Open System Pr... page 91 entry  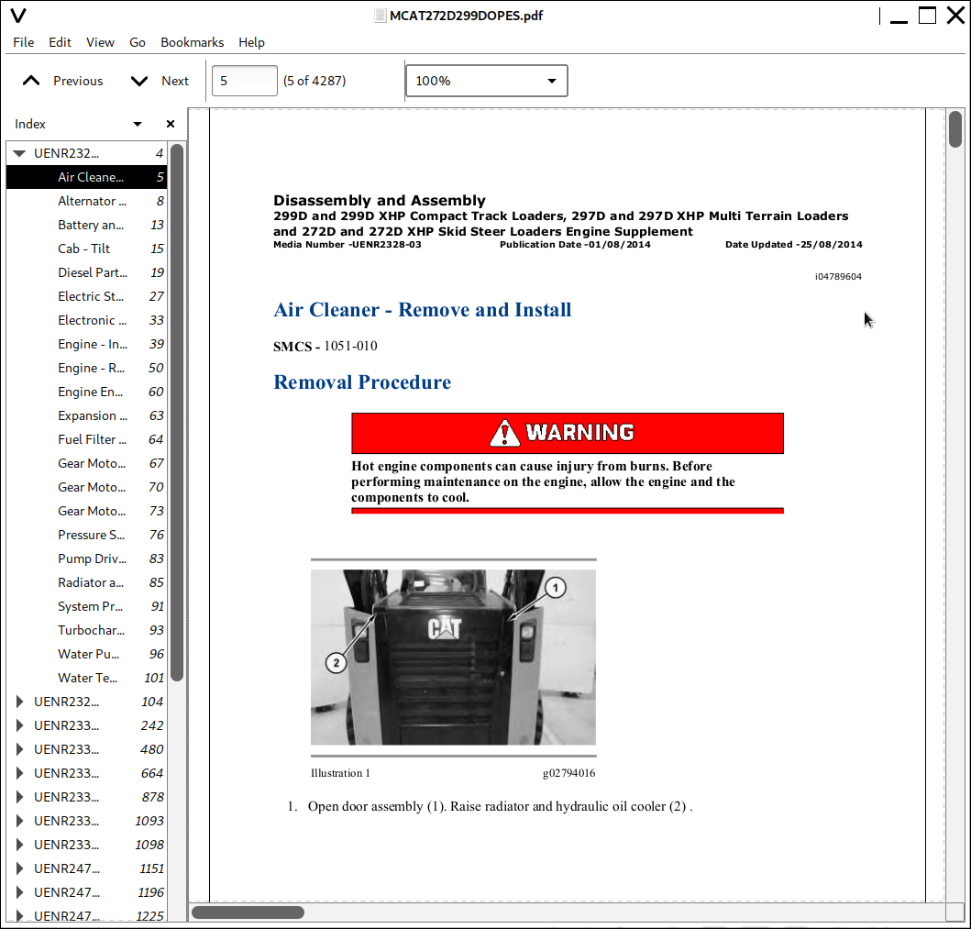[x=87, y=606]
